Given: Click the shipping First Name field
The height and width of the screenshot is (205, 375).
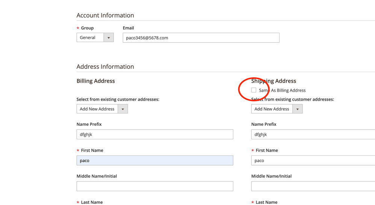Looking at the screenshot, I should tap(313, 160).
